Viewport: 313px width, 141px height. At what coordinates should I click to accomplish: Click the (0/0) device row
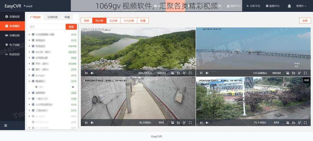click(53, 122)
